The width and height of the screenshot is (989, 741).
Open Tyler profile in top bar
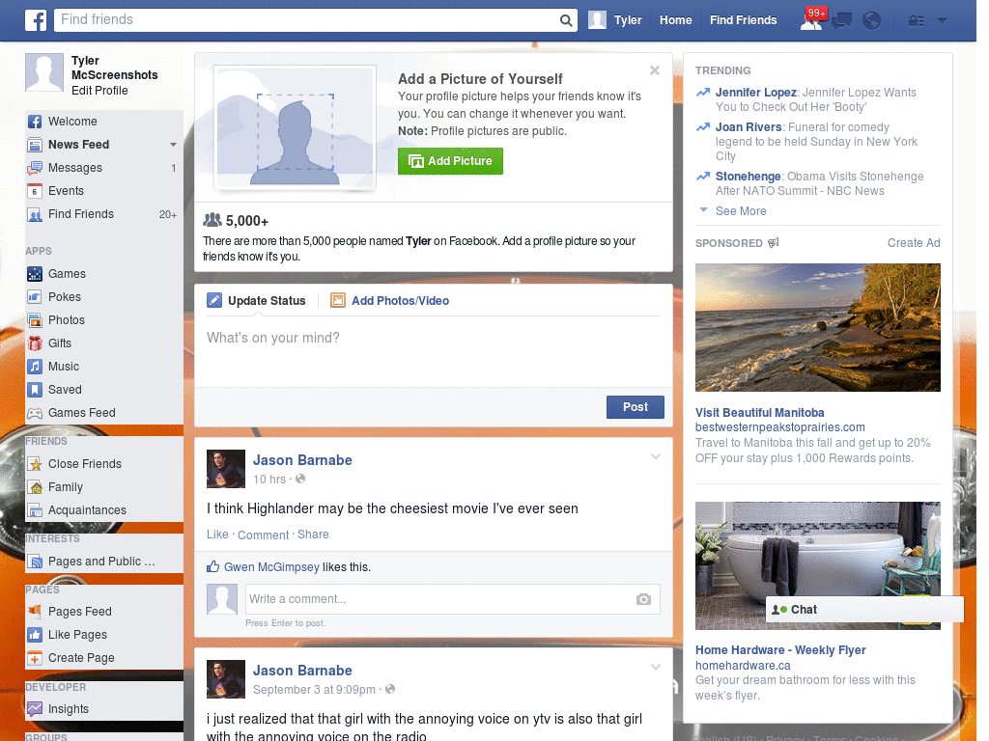pyautogui.click(x=615, y=20)
